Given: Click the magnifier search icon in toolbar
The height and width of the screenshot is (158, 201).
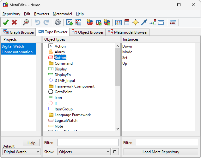Looking at the screenshot, I should point(26,22).
